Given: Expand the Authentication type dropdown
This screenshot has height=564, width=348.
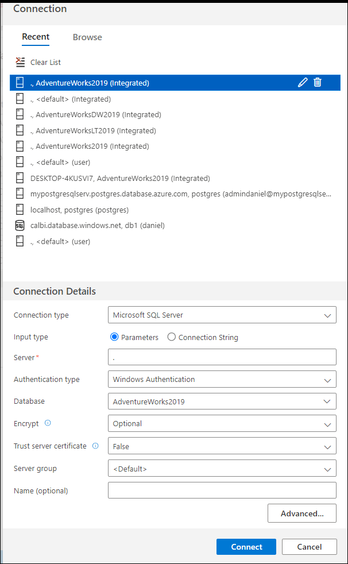Looking at the screenshot, I should 222,380.
